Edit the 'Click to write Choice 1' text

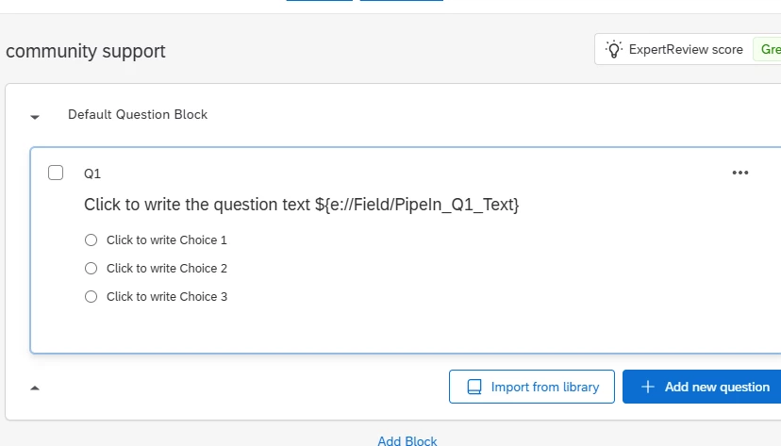(167, 240)
